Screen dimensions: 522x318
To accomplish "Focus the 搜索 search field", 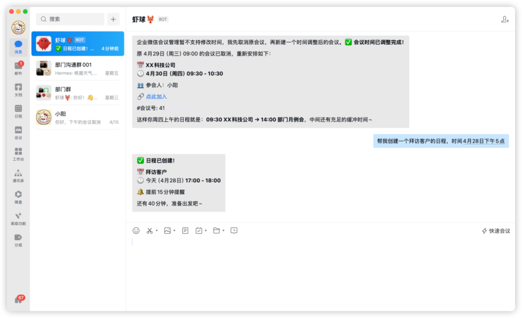I will click(70, 19).
